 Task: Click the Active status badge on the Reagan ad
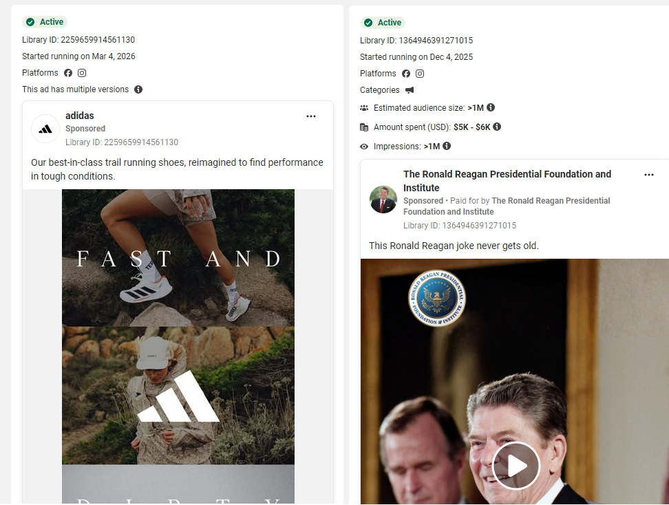[x=383, y=21]
